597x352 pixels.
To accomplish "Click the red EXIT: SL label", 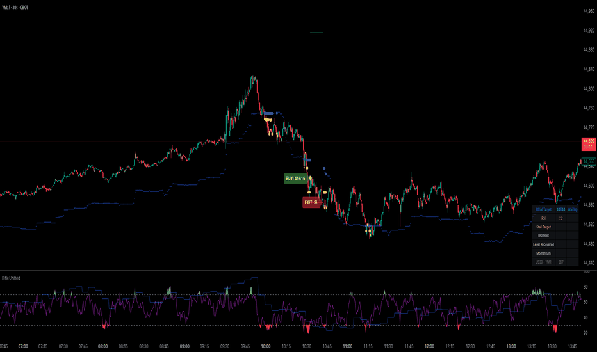I will [x=311, y=202].
